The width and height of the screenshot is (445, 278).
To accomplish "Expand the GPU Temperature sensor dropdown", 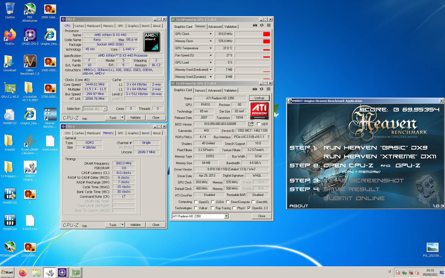I will pyautogui.click(x=211, y=48).
